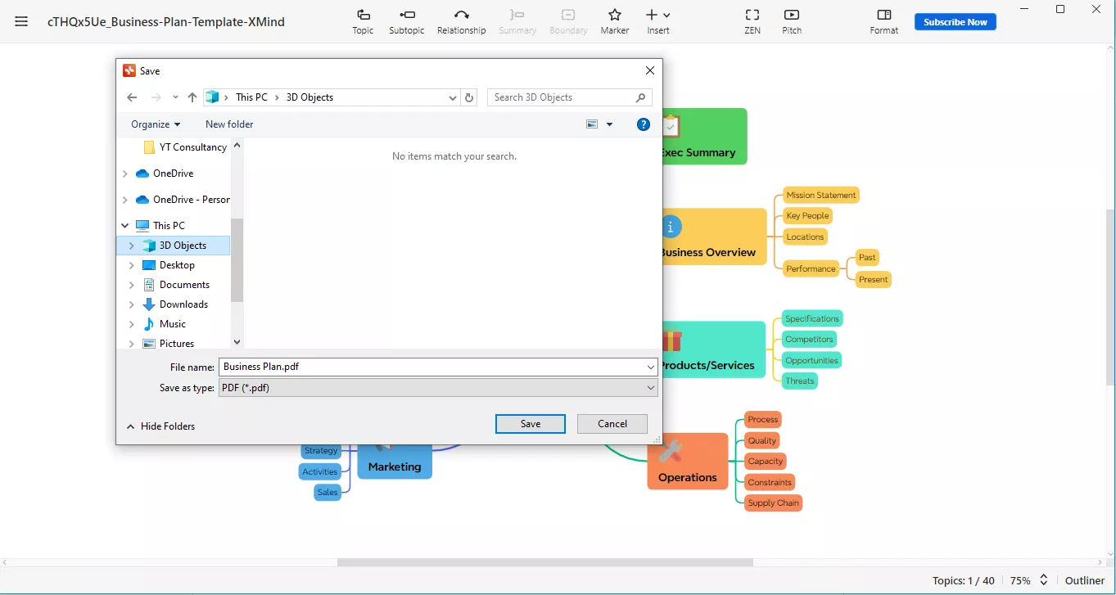Image resolution: width=1116 pixels, height=595 pixels.
Task: Collapse the This PC tree item
Action: coord(124,225)
